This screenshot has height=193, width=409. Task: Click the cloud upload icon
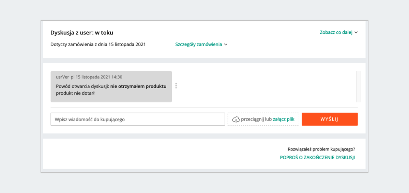click(236, 119)
